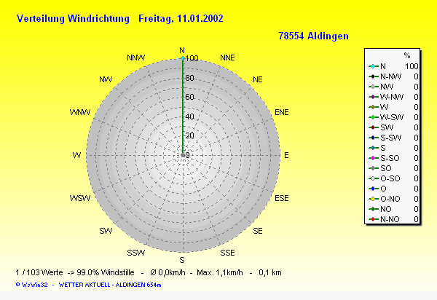Click the S-SW legend marker icon
437x300 pixels.
click(x=373, y=138)
